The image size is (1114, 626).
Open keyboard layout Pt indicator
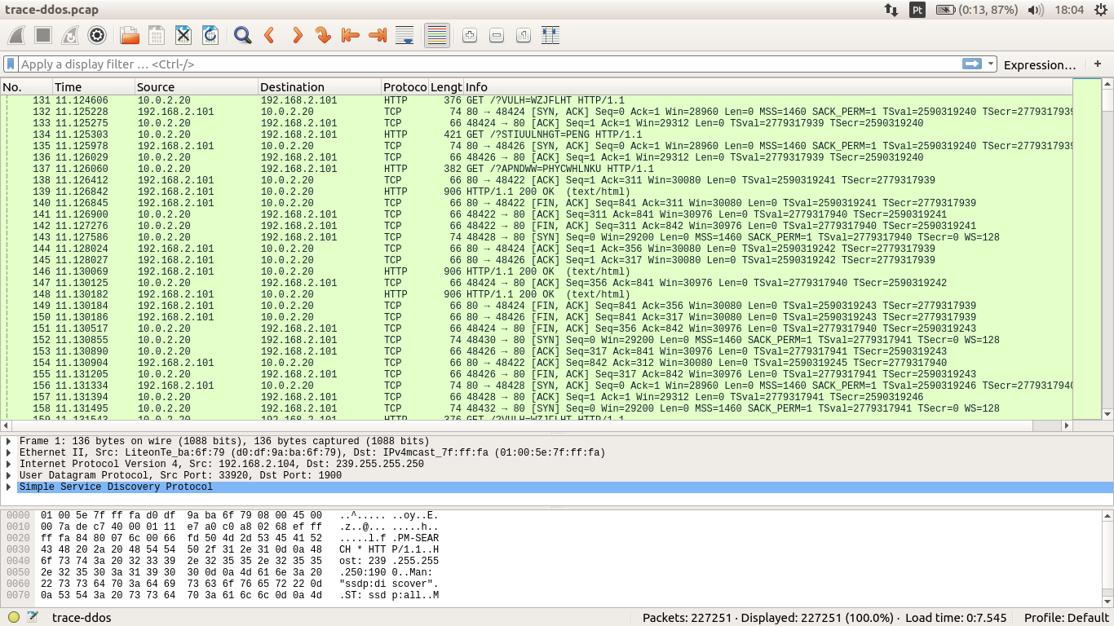click(917, 10)
